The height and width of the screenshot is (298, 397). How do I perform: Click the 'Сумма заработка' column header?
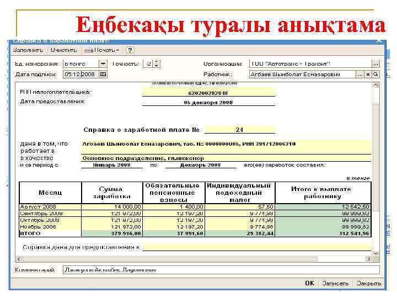[111, 193]
